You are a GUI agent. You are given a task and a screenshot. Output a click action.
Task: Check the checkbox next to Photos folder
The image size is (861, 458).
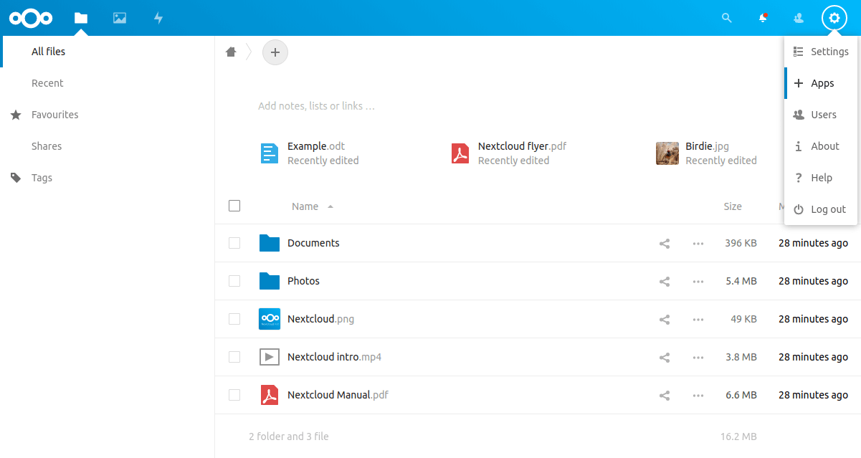[234, 281]
